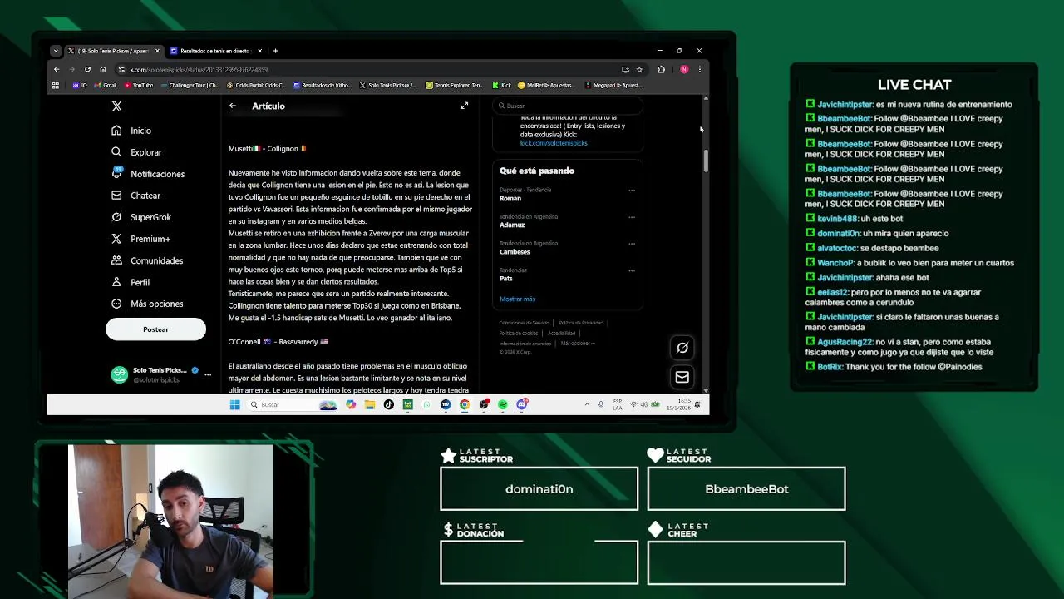Click the browser address bar URL

point(199,70)
